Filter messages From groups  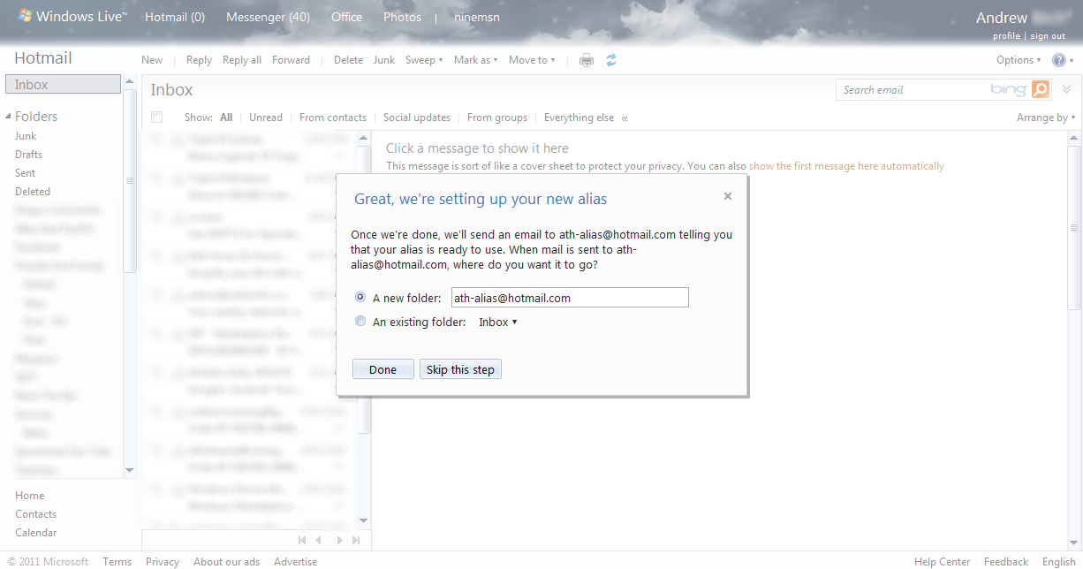[x=497, y=118]
